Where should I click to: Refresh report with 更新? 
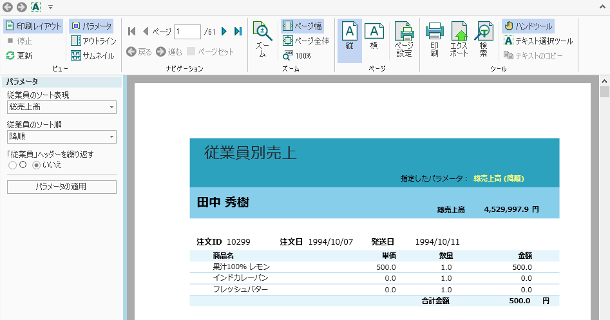point(19,55)
